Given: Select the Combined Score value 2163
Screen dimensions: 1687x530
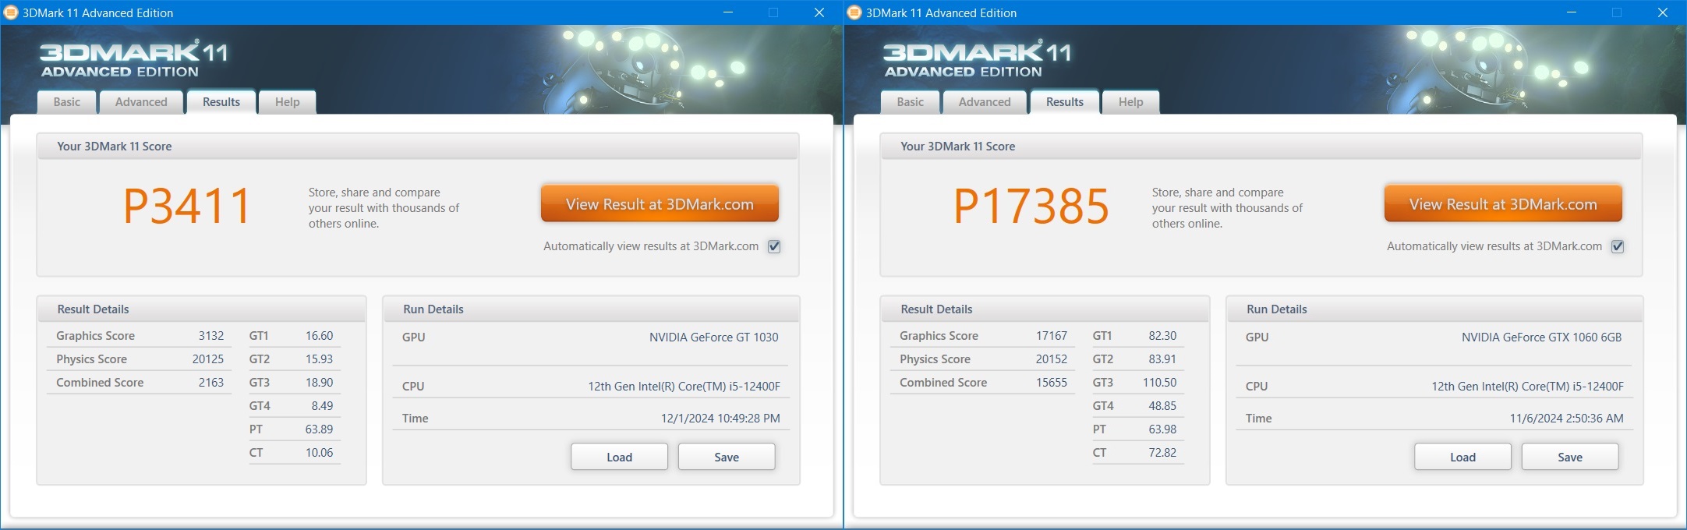Looking at the screenshot, I should tap(210, 383).
